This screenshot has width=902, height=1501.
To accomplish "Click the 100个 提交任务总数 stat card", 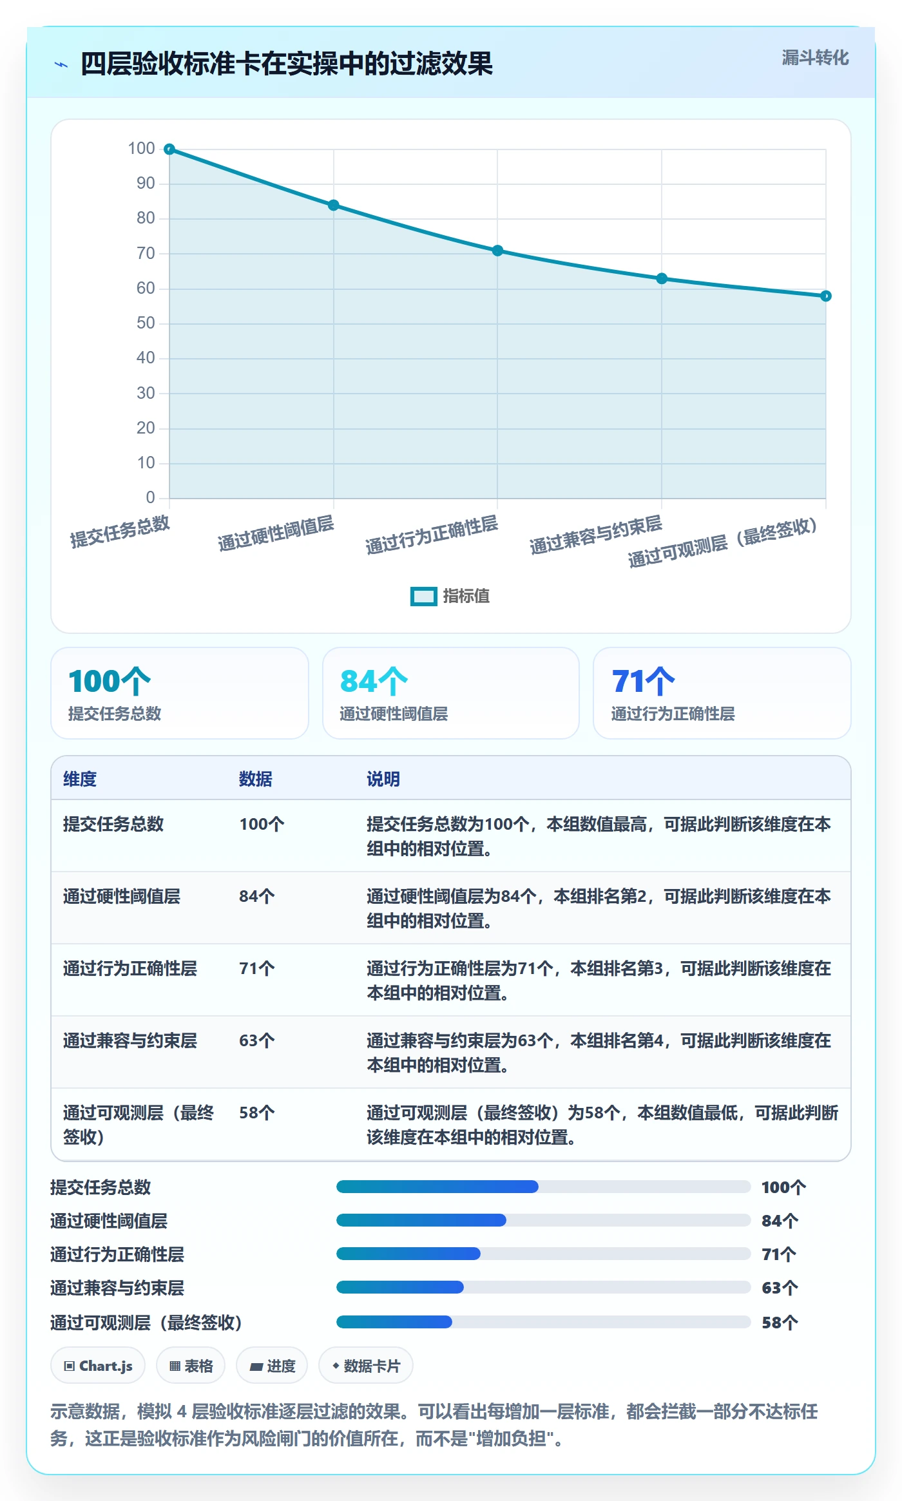I will (180, 693).
